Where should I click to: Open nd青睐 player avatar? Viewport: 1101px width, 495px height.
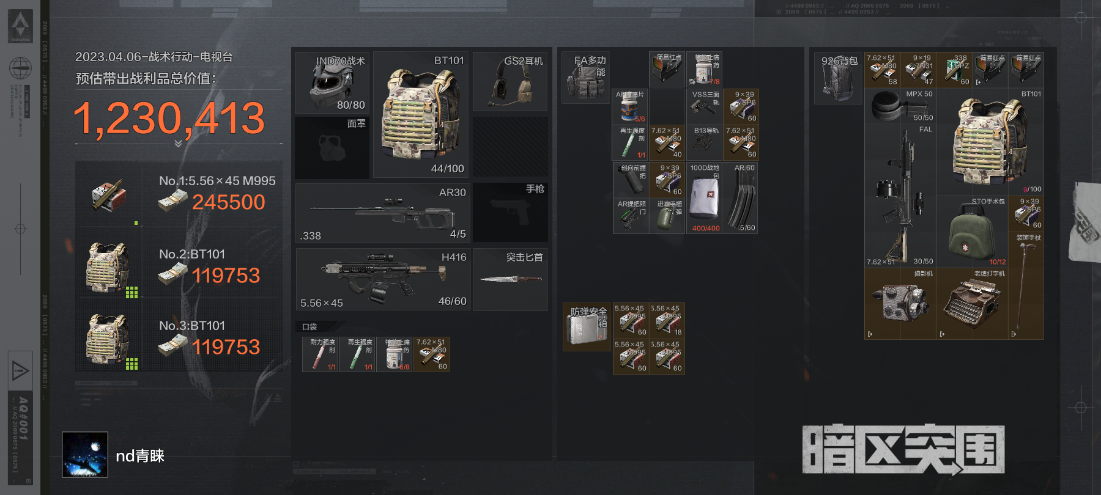(x=85, y=455)
